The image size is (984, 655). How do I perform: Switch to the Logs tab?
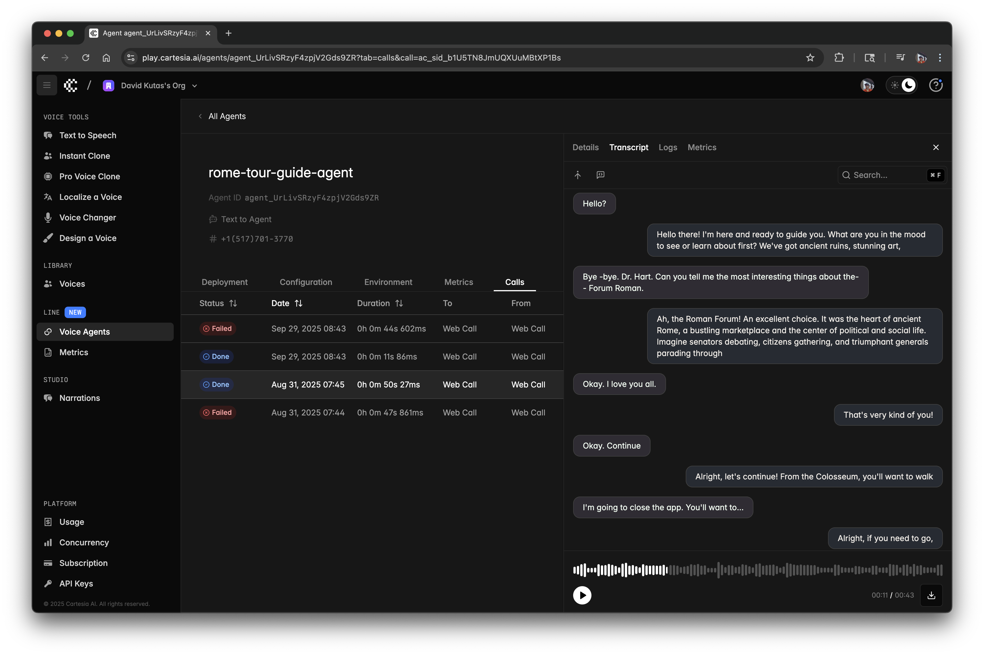pyautogui.click(x=667, y=147)
